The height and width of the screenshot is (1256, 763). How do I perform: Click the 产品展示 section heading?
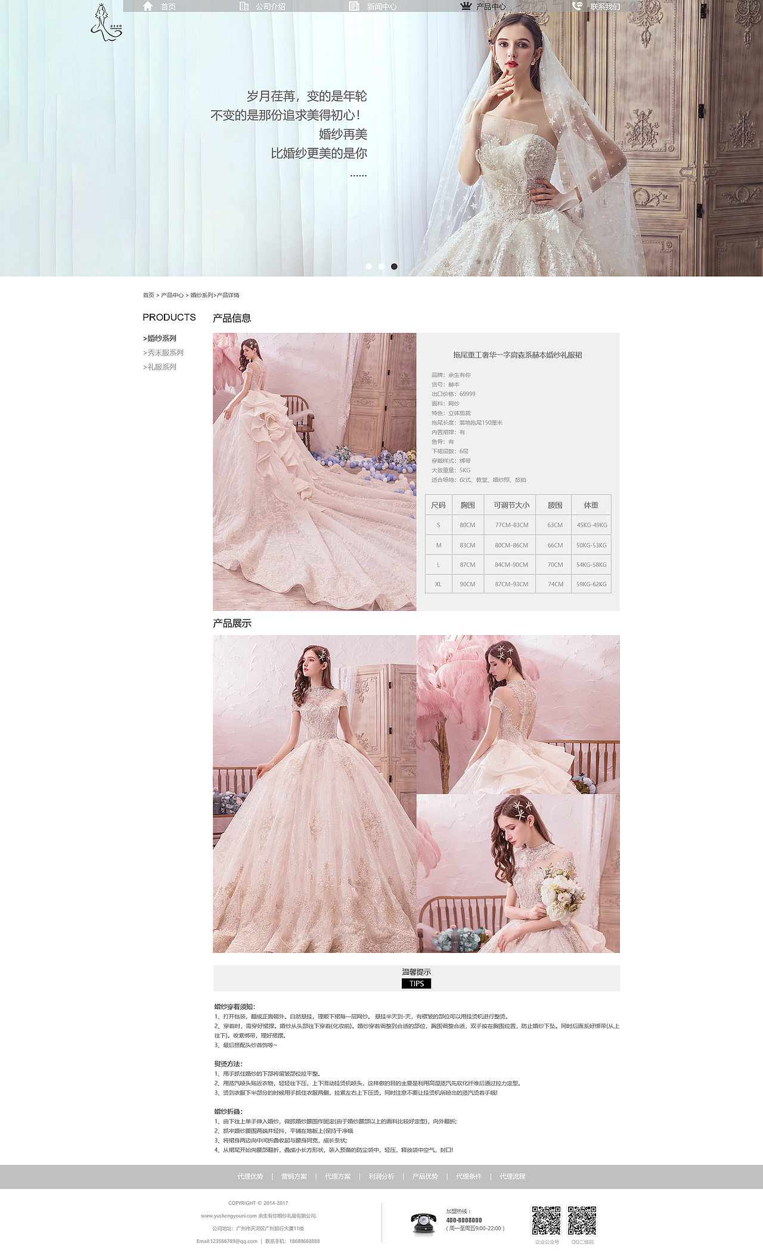pyautogui.click(x=232, y=623)
